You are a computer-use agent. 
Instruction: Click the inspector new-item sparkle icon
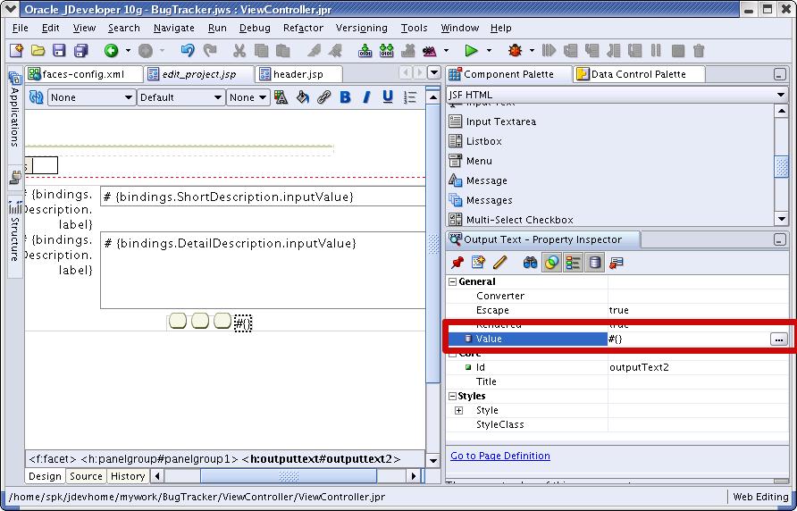tap(478, 263)
